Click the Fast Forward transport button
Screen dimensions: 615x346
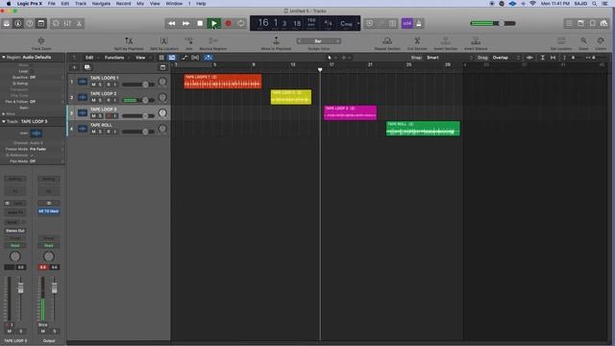coord(185,23)
